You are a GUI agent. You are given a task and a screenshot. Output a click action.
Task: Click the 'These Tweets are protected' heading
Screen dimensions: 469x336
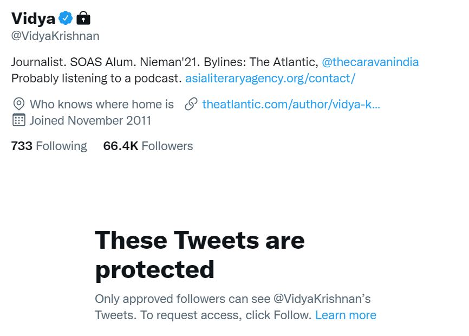(199, 254)
